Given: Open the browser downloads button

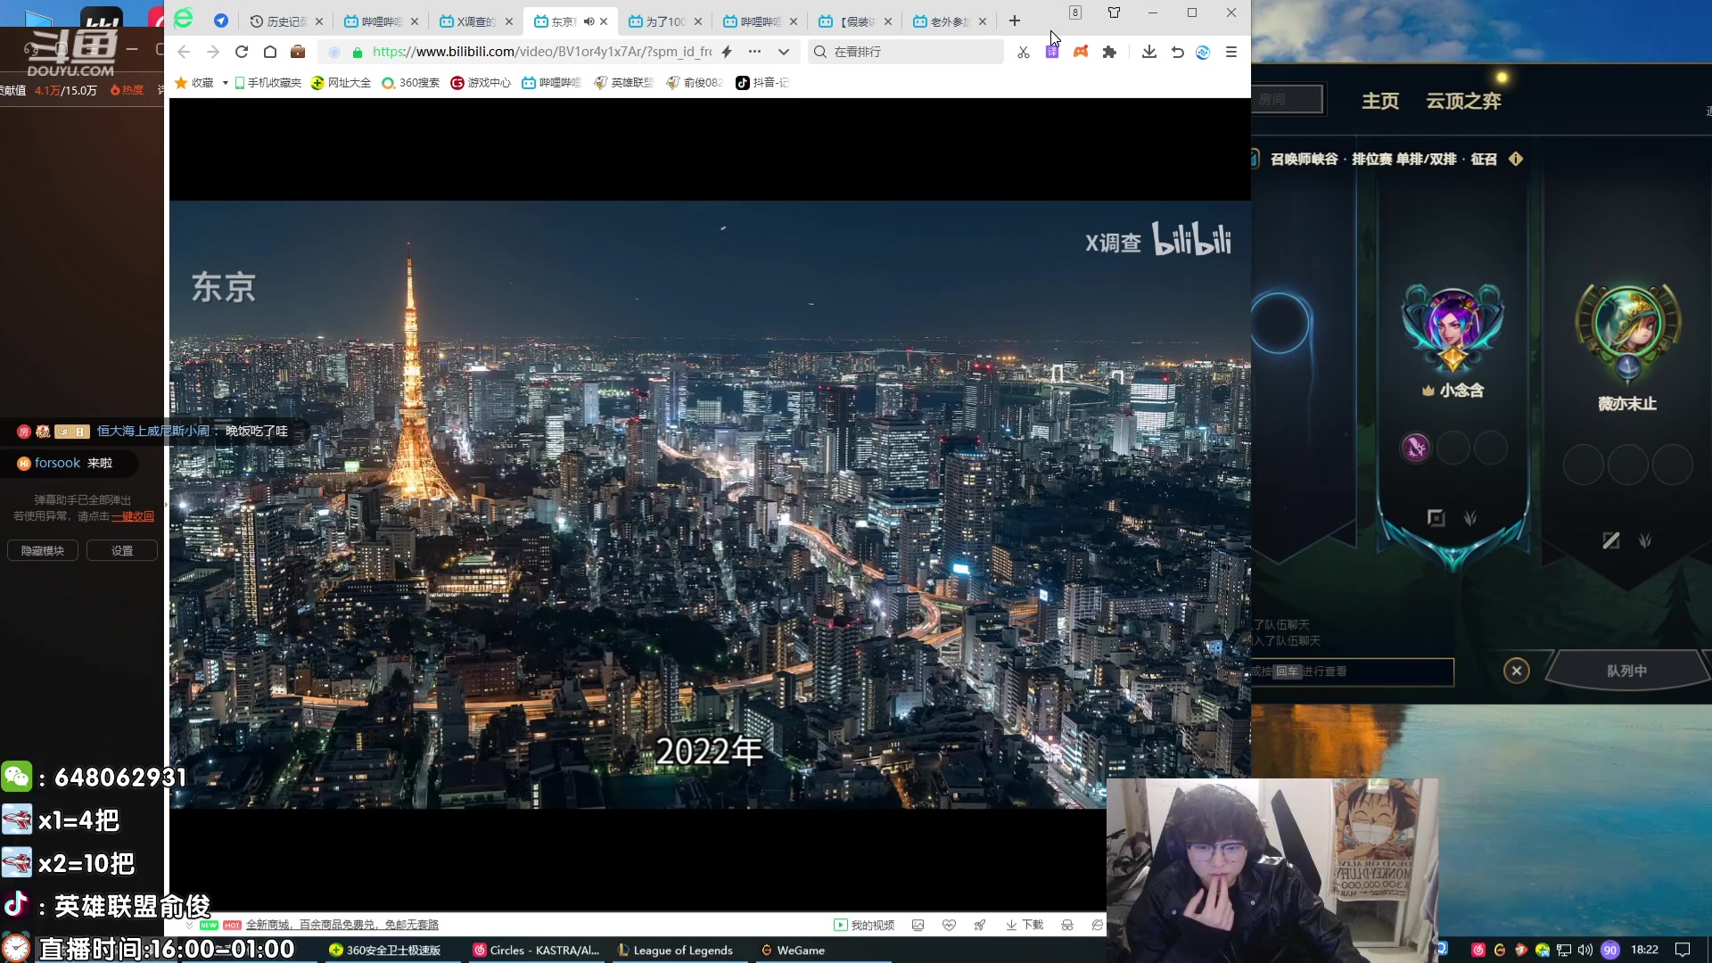Looking at the screenshot, I should pos(1149,52).
